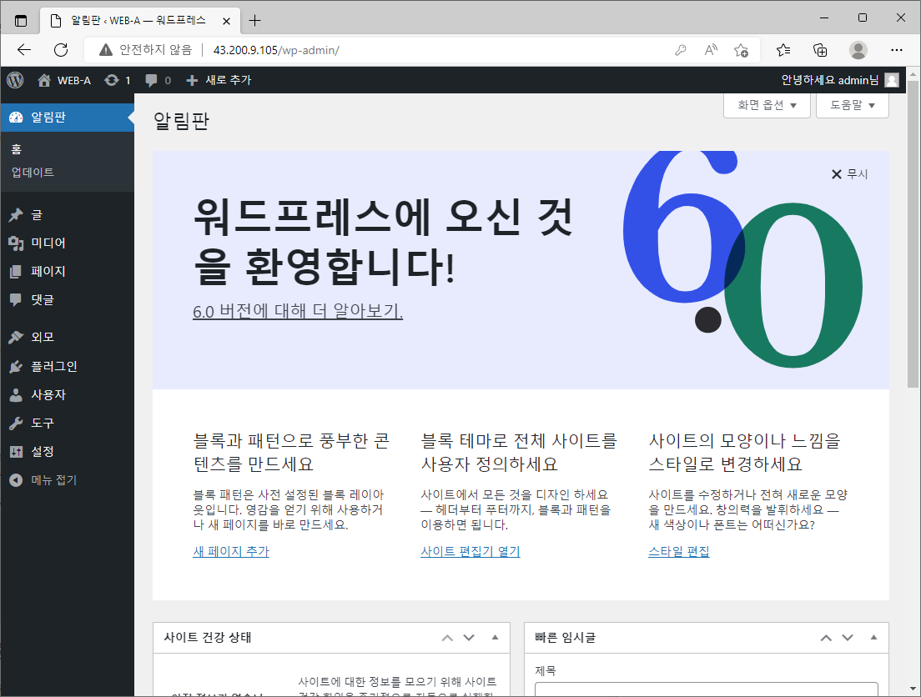The height and width of the screenshot is (697, 921).
Task: Select the 업데이트 submenu item
Action: coord(33,172)
